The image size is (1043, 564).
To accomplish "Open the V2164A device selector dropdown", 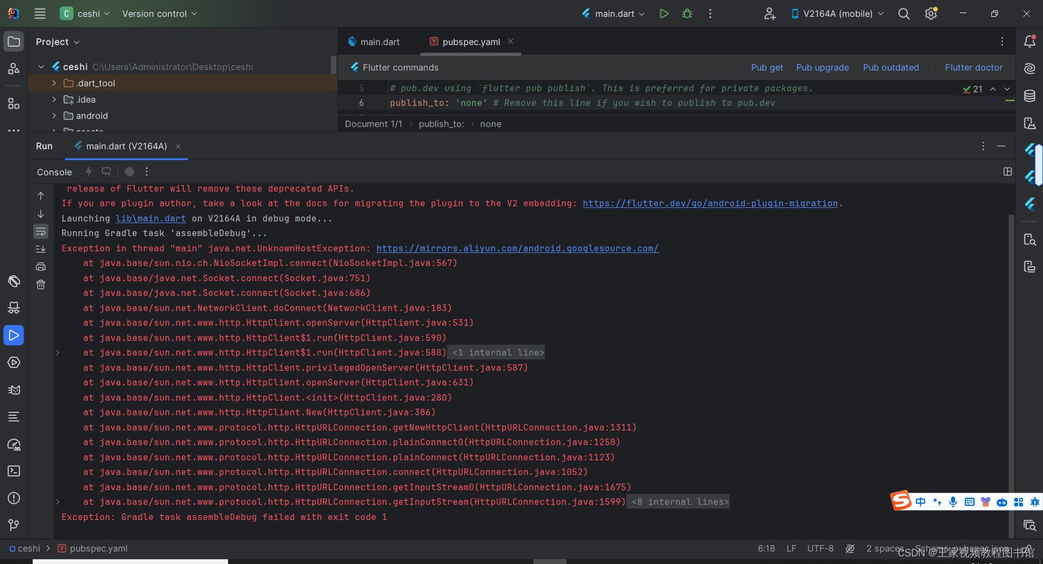I will pos(837,14).
